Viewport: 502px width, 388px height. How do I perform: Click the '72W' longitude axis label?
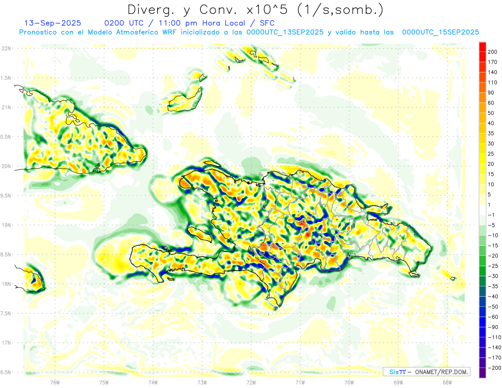tap(251, 382)
